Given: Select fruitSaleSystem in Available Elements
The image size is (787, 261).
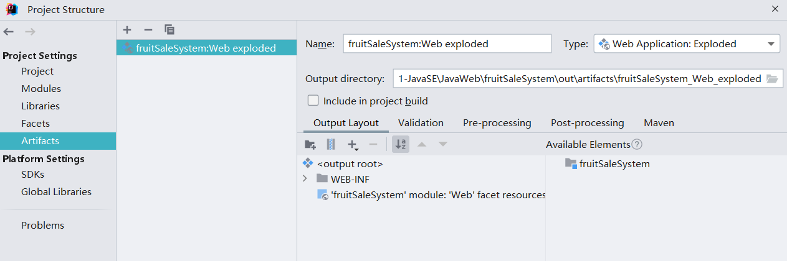Looking at the screenshot, I should 614,164.
